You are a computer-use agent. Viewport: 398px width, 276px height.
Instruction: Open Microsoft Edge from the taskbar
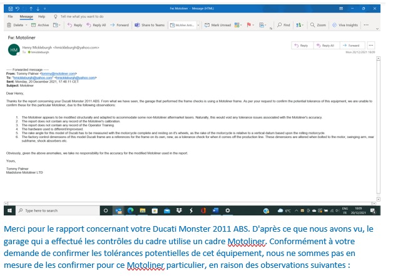point(130,210)
